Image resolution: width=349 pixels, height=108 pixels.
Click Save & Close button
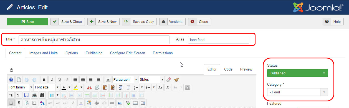click(x=68, y=22)
